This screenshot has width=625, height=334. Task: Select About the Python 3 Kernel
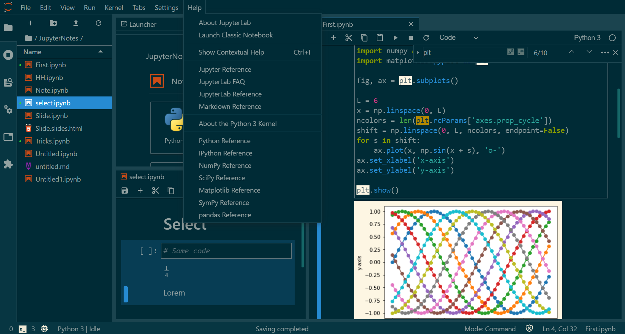(252, 124)
